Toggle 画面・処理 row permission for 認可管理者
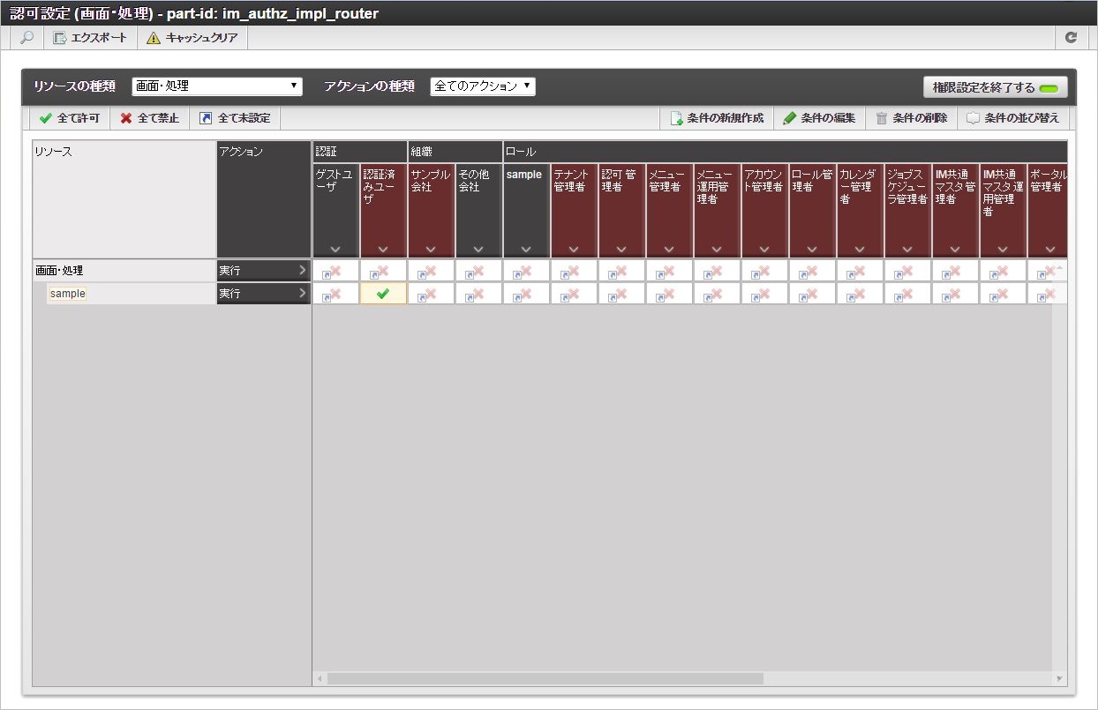Viewport: 1098px width, 710px height. point(621,271)
